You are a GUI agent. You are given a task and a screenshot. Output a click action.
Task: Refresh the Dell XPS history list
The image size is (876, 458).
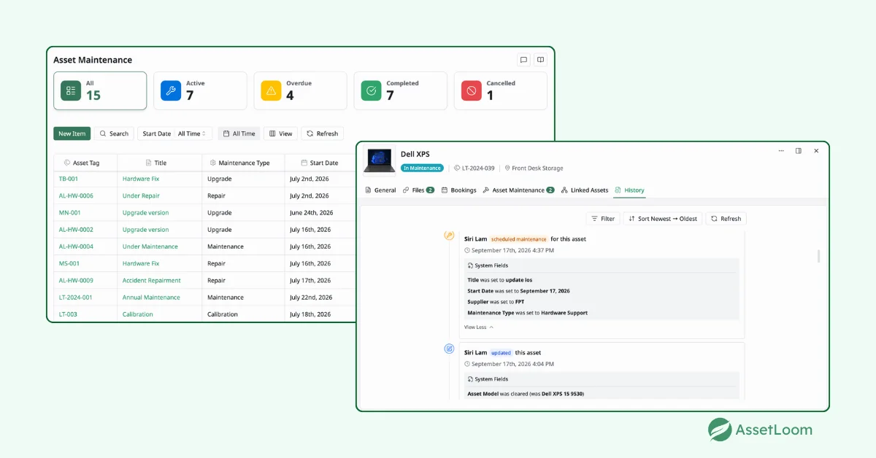point(726,219)
